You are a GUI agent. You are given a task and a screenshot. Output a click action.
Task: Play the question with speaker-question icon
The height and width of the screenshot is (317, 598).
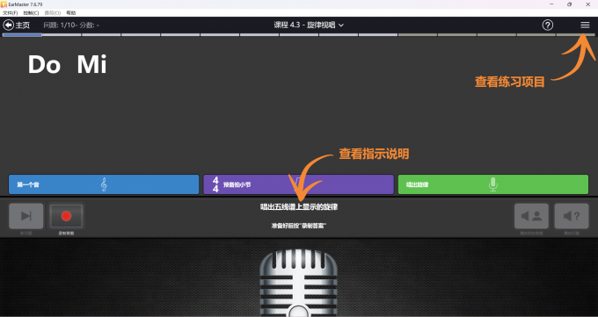(572, 216)
